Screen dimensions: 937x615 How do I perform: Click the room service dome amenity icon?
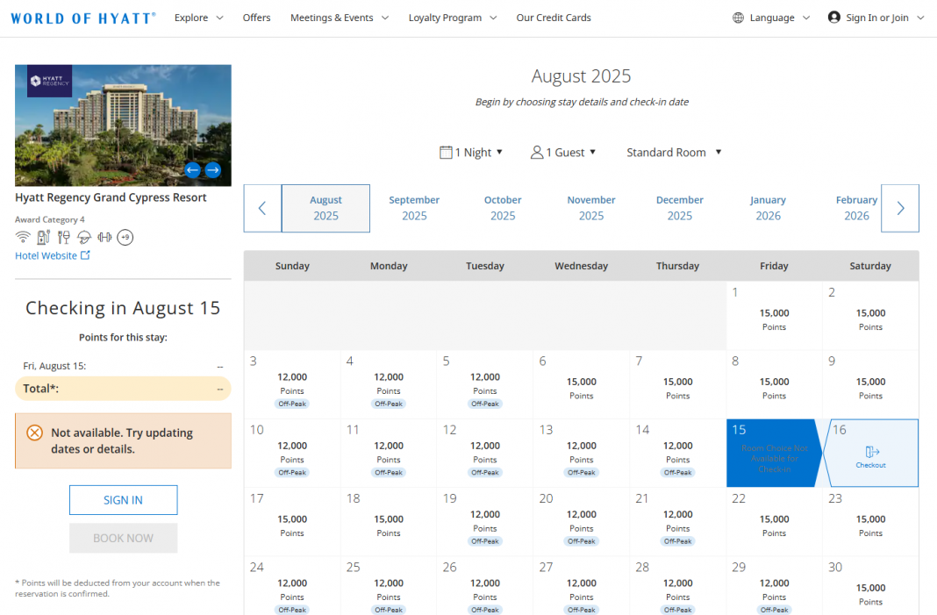point(83,237)
